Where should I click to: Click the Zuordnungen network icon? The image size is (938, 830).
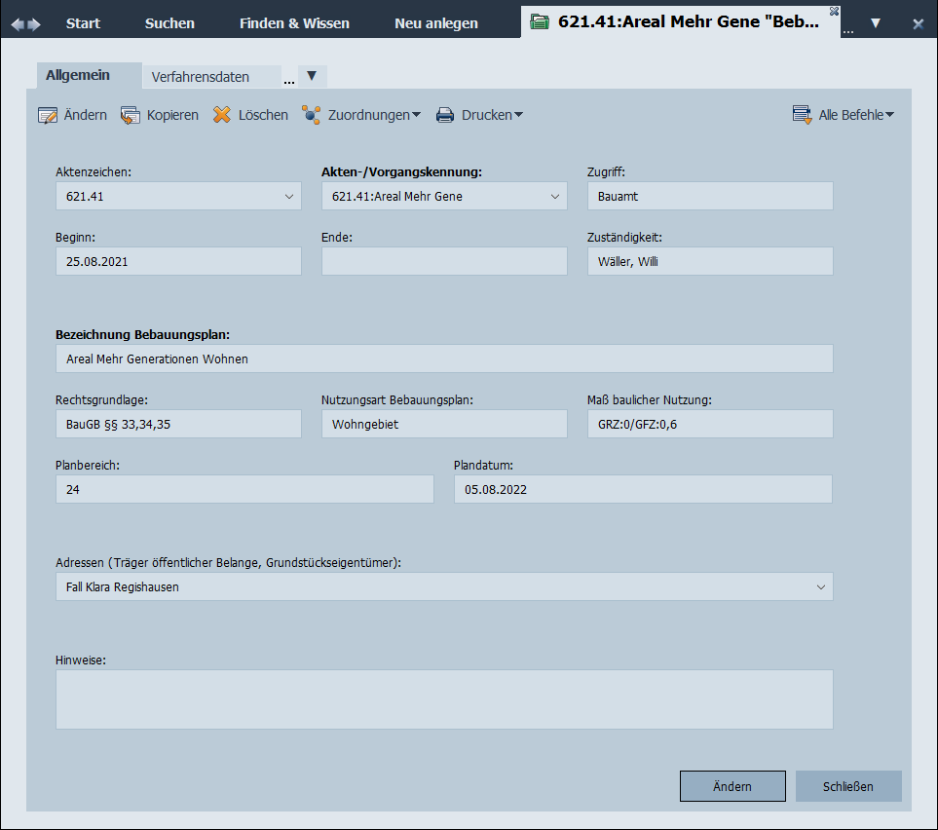click(x=312, y=115)
